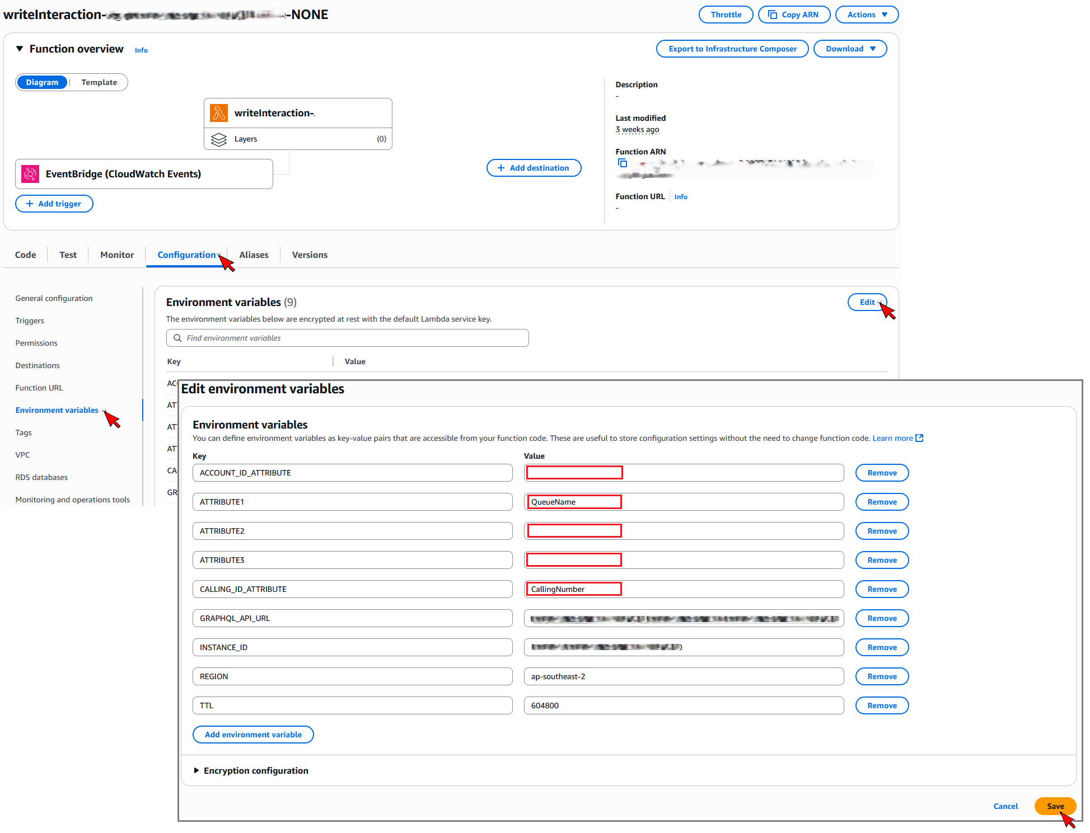The width and height of the screenshot is (1090, 833).
Task: Expand Encryption configuration section
Action: (196, 770)
